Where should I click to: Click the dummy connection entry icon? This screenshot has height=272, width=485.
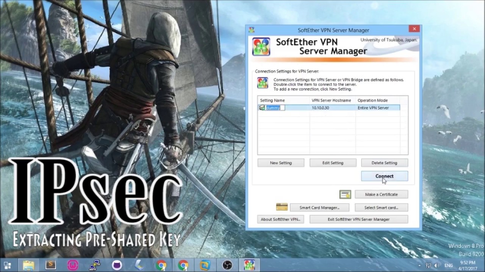coord(262,108)
